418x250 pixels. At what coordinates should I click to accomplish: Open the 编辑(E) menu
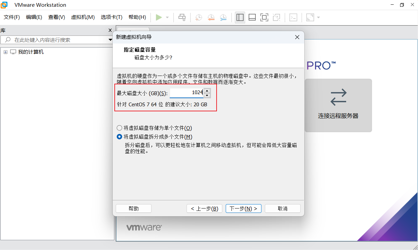click(x=34, y=17)
